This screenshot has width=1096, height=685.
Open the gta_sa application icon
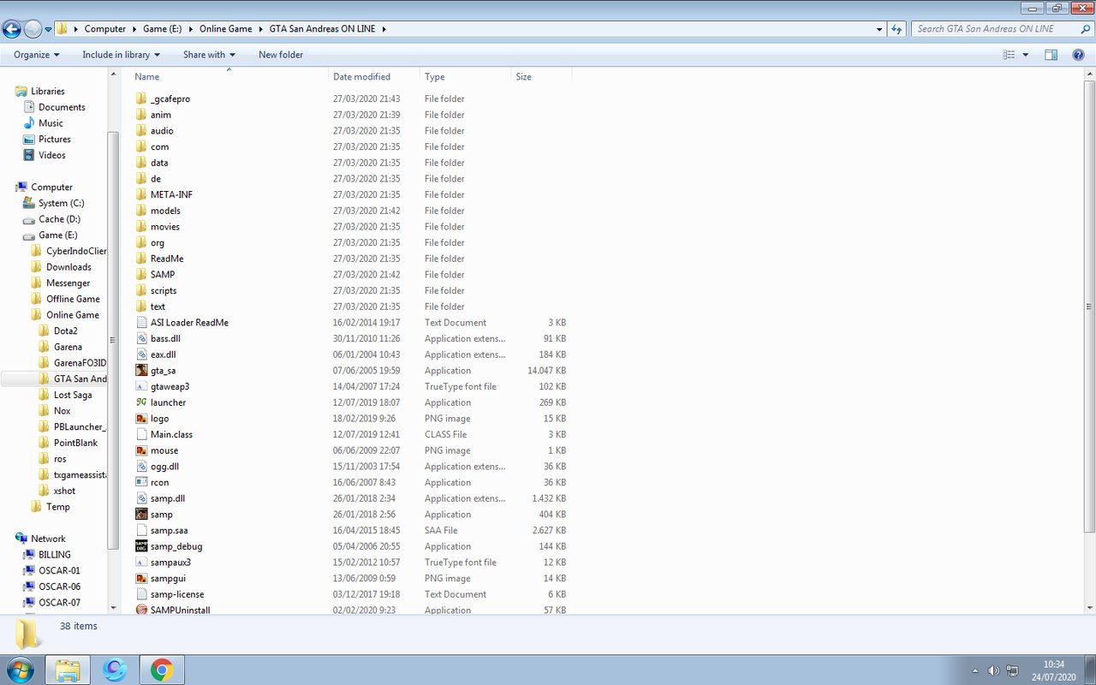(142, 371)
